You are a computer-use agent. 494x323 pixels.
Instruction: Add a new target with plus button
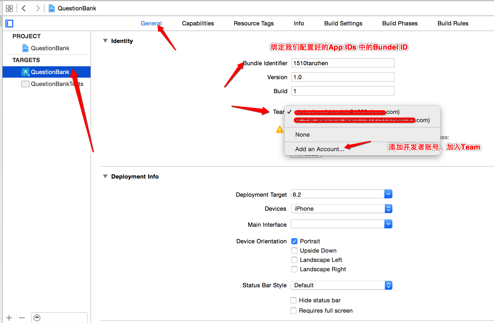tap(9, 318)
